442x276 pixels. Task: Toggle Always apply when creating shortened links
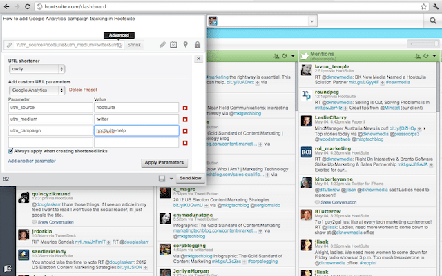11,151
